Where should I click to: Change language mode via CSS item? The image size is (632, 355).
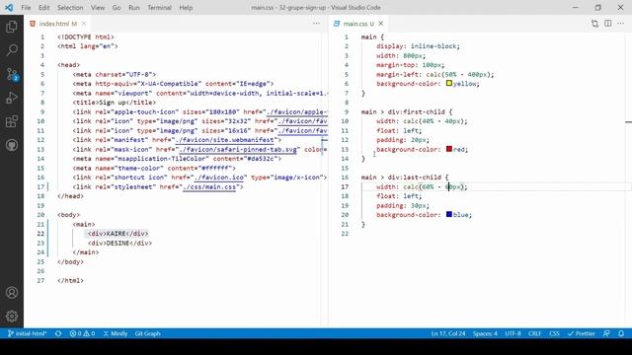pos(554,333)
